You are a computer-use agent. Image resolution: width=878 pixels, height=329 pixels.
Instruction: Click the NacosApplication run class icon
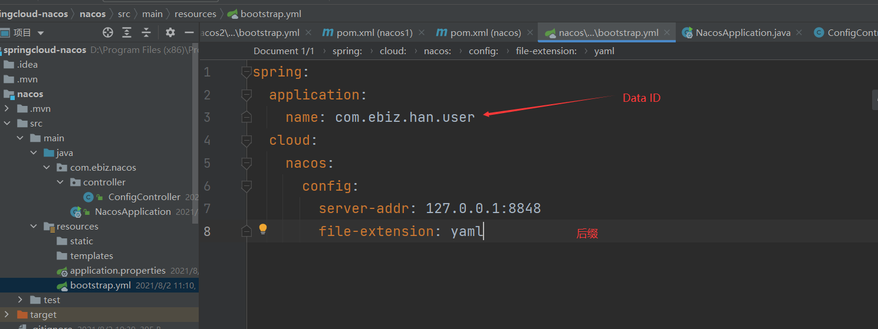point(75,212)
